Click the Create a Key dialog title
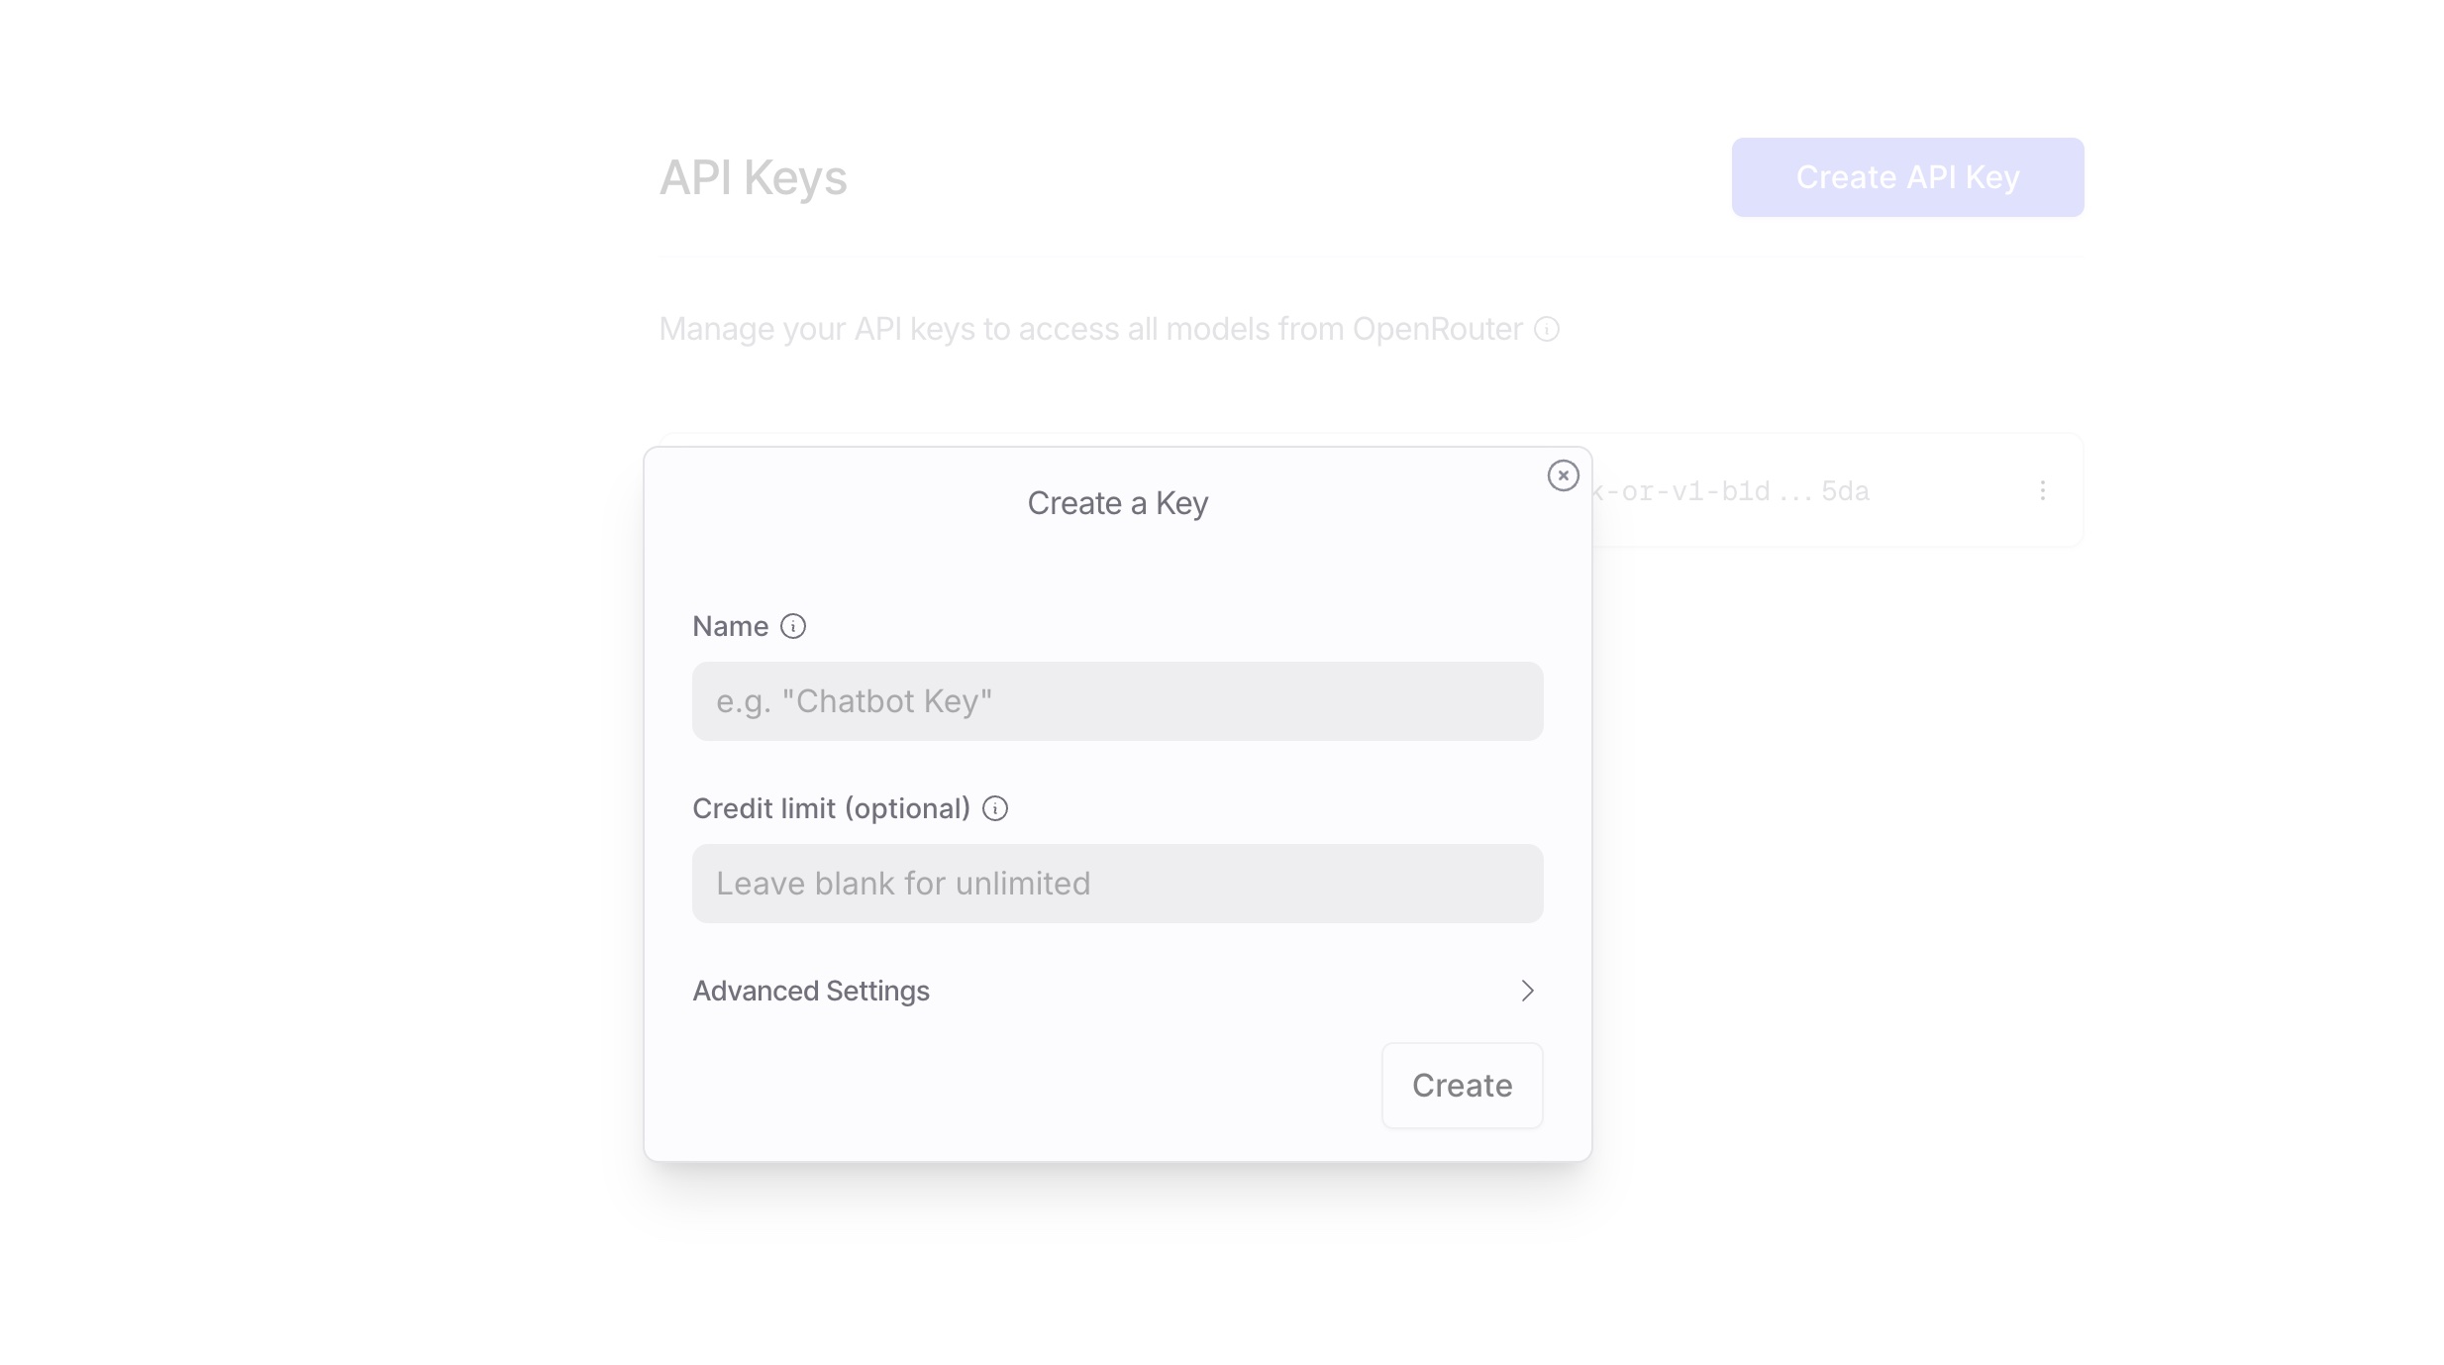The width and height of the screenshot is (2444, 1365). (1117, 503)
